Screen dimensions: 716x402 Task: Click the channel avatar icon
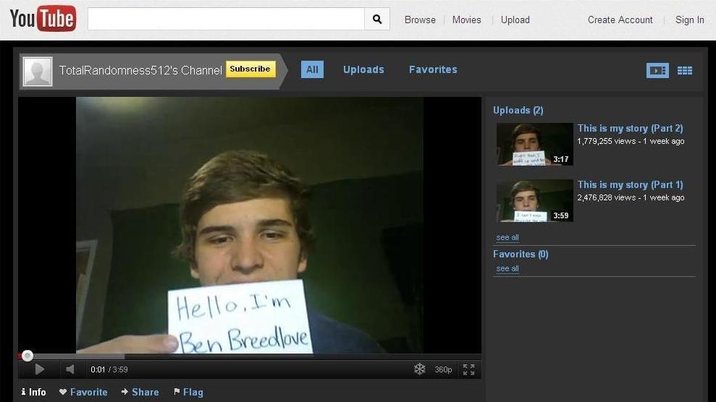(38, 71)
